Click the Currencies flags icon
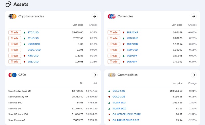Screen dimensions: 205x125 pyautogui.click(x=112, y=16)
